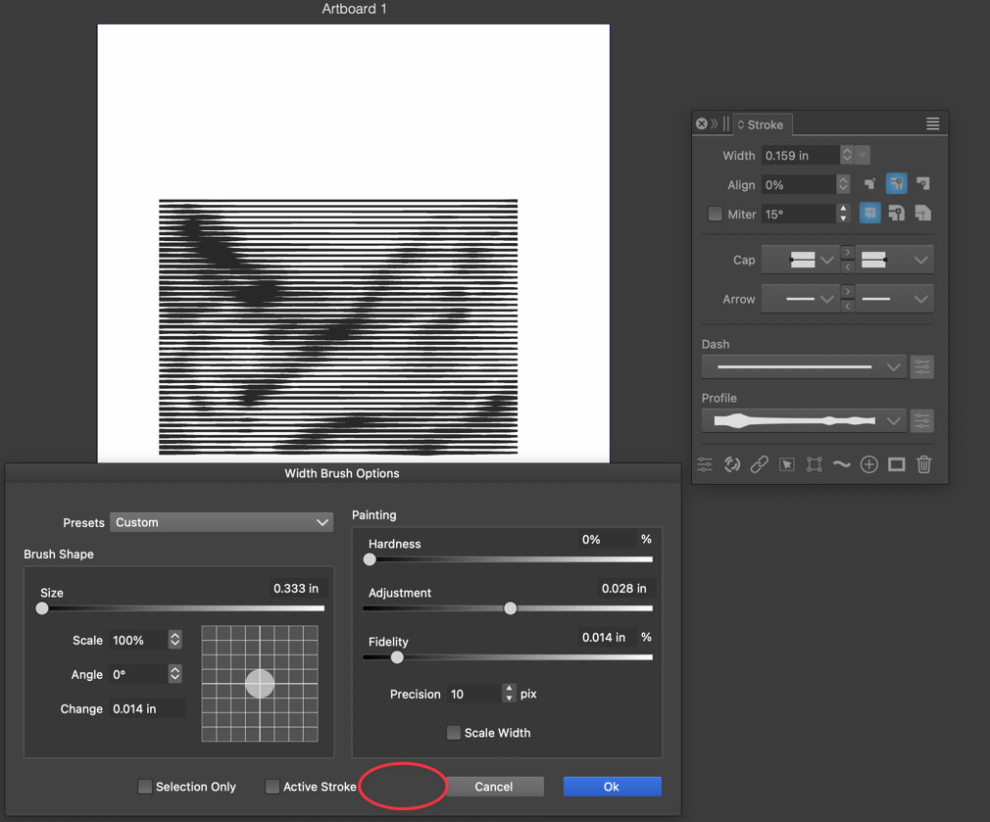This screenshot has height=822, width=990.
Task: Open the Stroke panel hamburger menu
Action: [932, 124]
